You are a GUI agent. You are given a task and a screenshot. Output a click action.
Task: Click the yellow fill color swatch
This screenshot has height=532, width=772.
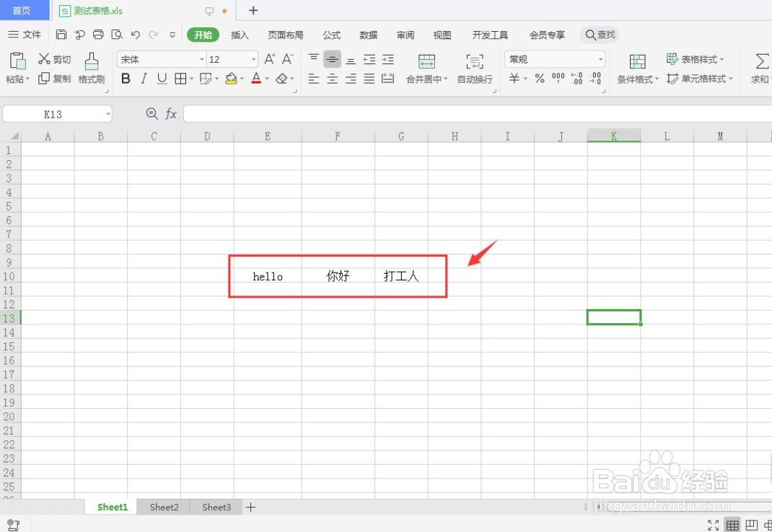tap(232, 79)
